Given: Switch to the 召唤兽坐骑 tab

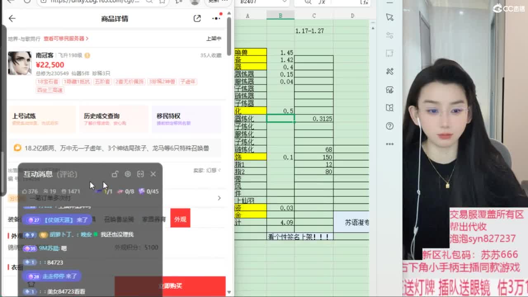Looking at the screenshot, I should click(119, 219).
